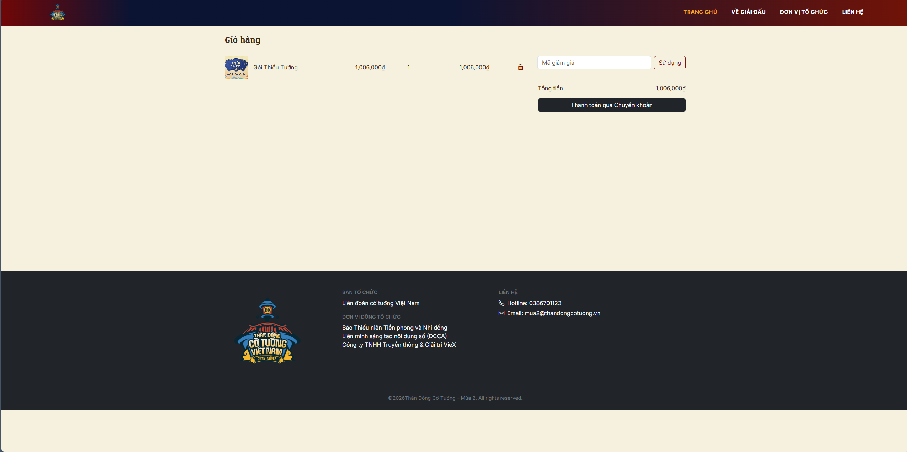
Task: Select Đơn Vị Tổ Chức in the navigation
Action: (x=803, y=12)
